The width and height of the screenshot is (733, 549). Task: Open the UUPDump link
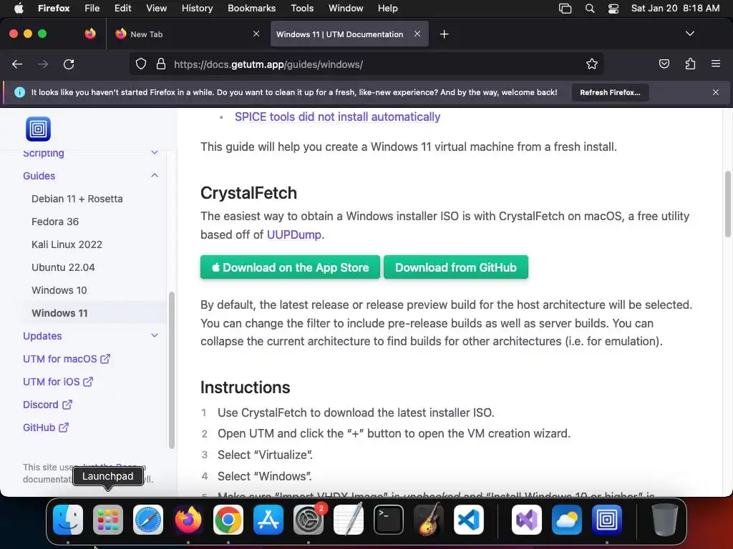(x=294, y=234)
